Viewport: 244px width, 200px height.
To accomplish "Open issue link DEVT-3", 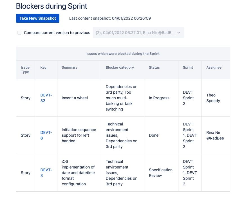I will tap(46, 173).
